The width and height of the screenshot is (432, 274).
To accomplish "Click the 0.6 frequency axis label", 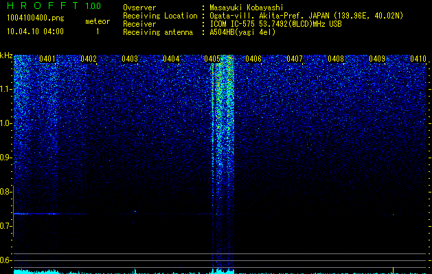I will click(5, 260).
